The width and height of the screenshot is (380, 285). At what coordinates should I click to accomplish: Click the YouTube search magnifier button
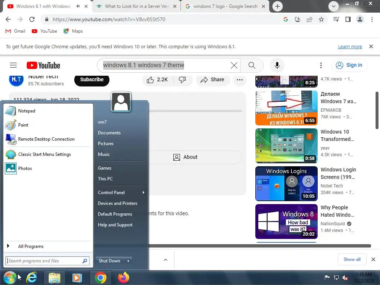tap(252, 65)
